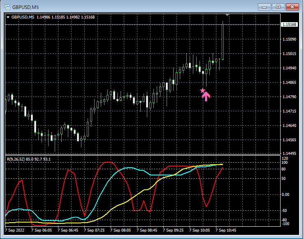Viewport: 304px width, 239px height.
Task: Click the 7 Sep 06:05 time label
Action: coord(42,230)
